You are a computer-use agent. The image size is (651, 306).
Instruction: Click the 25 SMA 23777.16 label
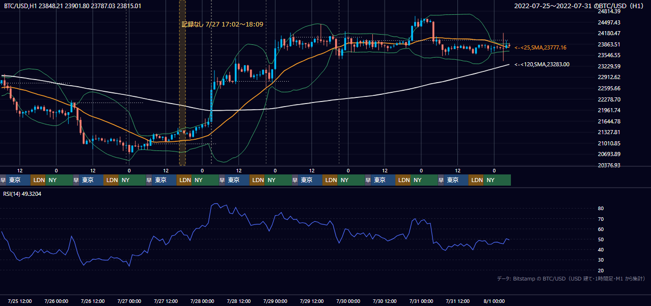[540, 47]
